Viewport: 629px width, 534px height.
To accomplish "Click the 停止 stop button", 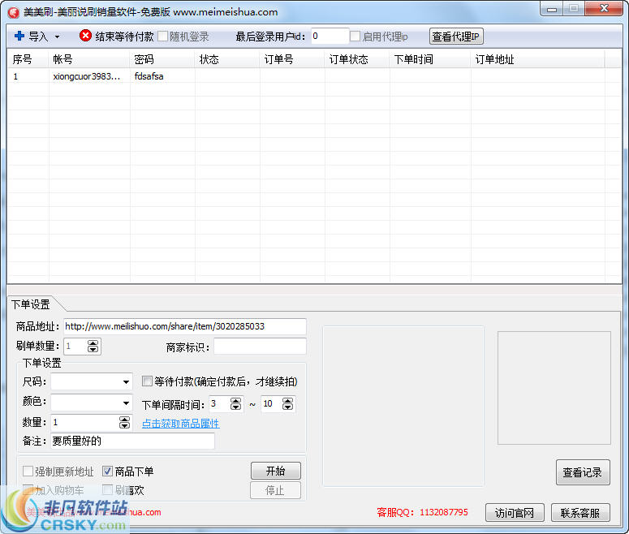I will click(x=275, y=490).
